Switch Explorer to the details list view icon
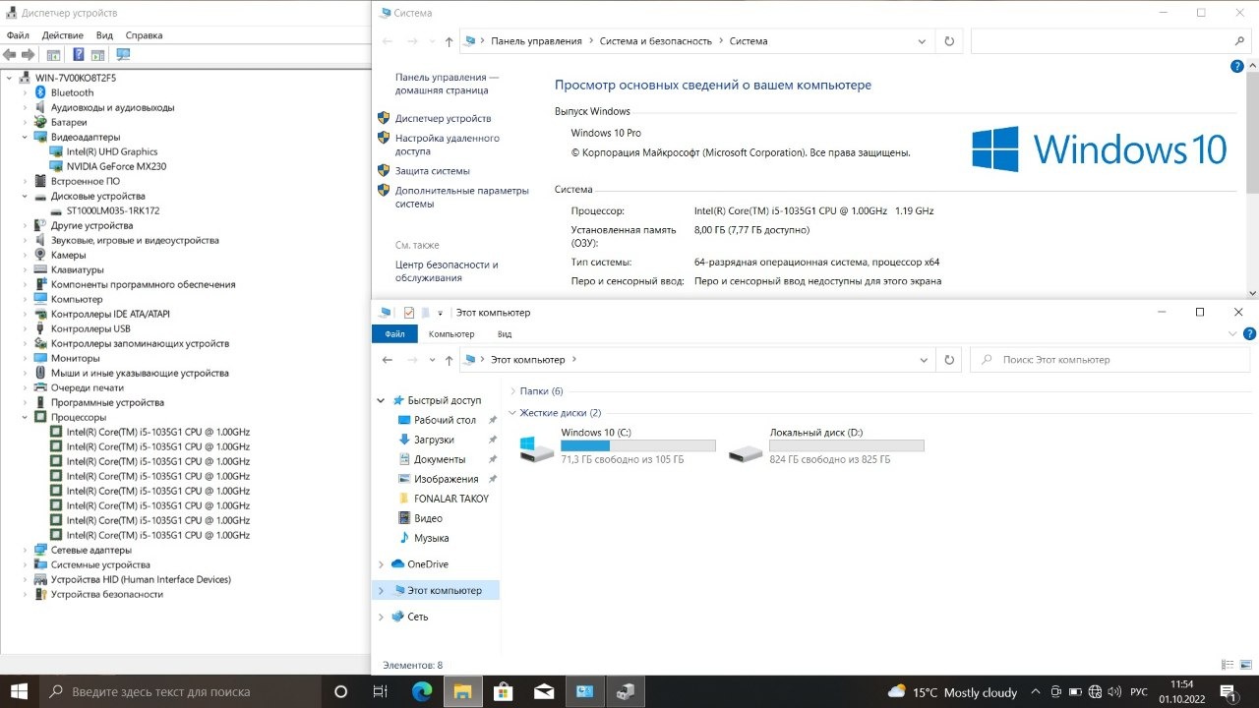The image size is (1259, 708). pos(1227,666)
